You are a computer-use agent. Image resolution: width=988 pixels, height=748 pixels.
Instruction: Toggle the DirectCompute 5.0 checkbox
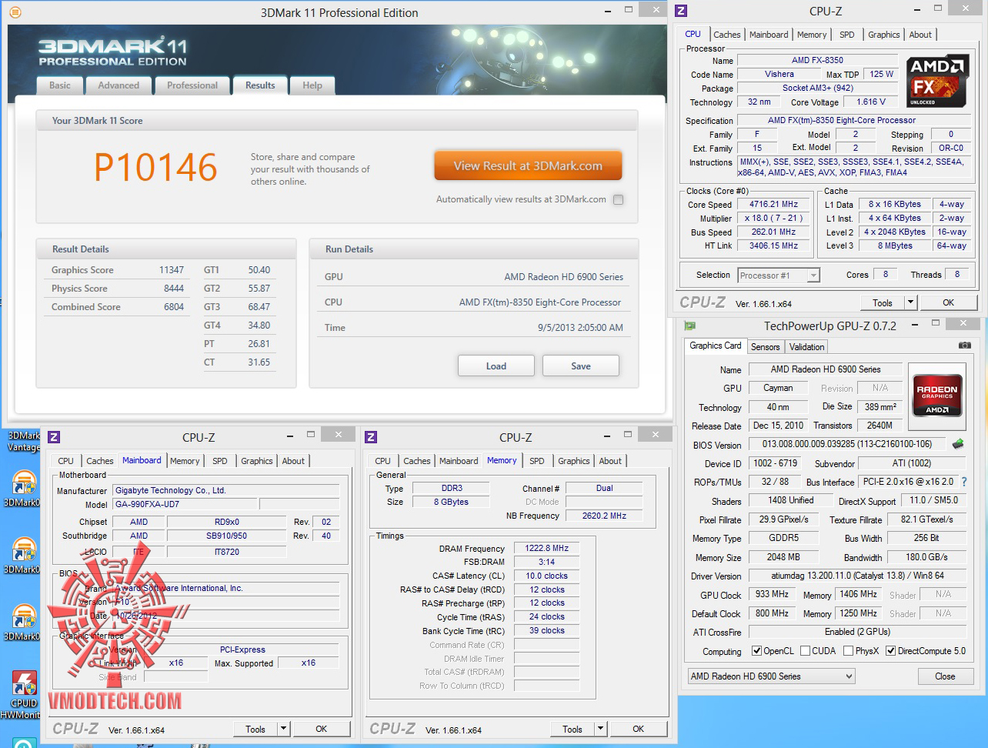click(890, 651)
